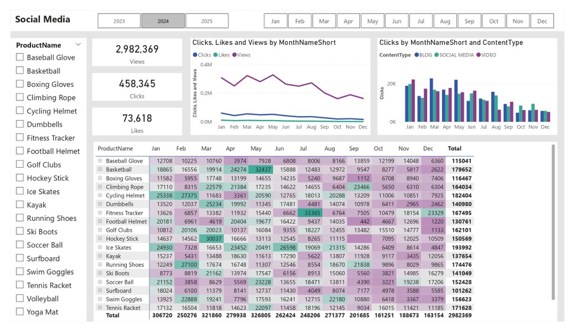Expand the Ice Skates row plus icon
The width and height of the screenshot is (575, 332).
pyautogui.click(x=100, y=247)
